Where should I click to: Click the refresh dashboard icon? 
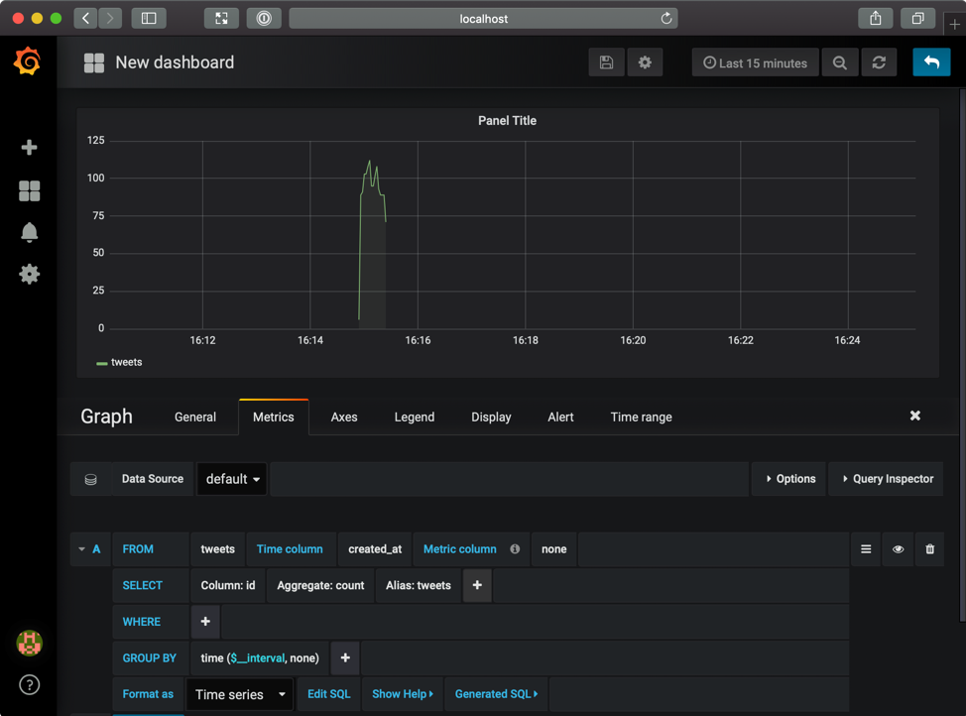879,62
